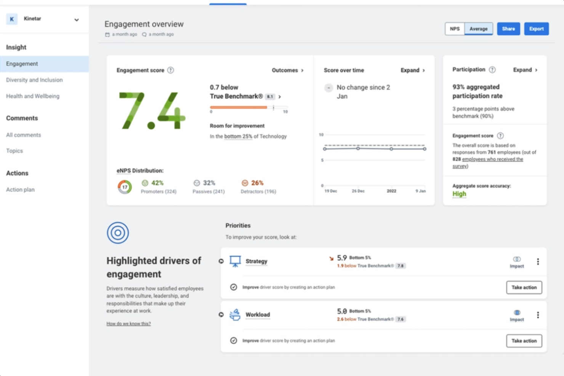
Task: Switch to NPS view
Action: (454, 29)
